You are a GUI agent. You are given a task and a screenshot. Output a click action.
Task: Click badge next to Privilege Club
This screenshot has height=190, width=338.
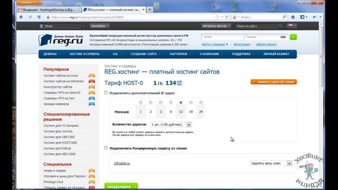[x=92, y=182]
